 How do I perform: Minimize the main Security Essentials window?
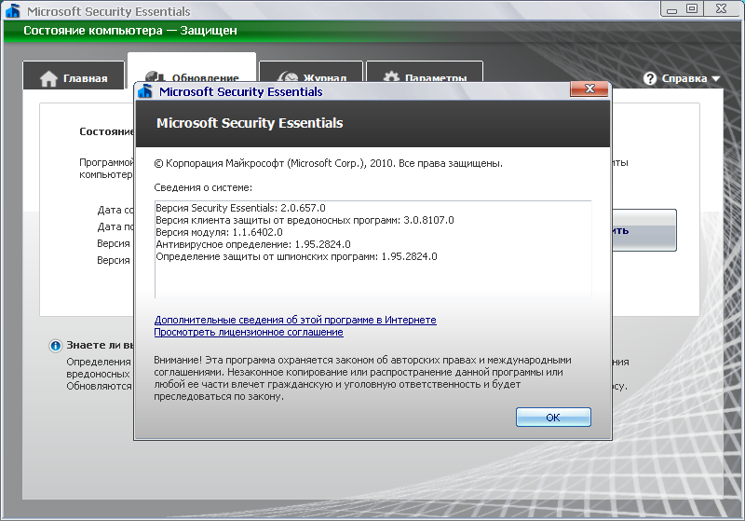[x=672, y=8]
